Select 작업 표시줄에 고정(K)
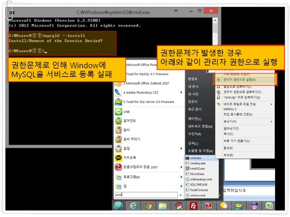 pyautogui.click(x=245, y=115)
